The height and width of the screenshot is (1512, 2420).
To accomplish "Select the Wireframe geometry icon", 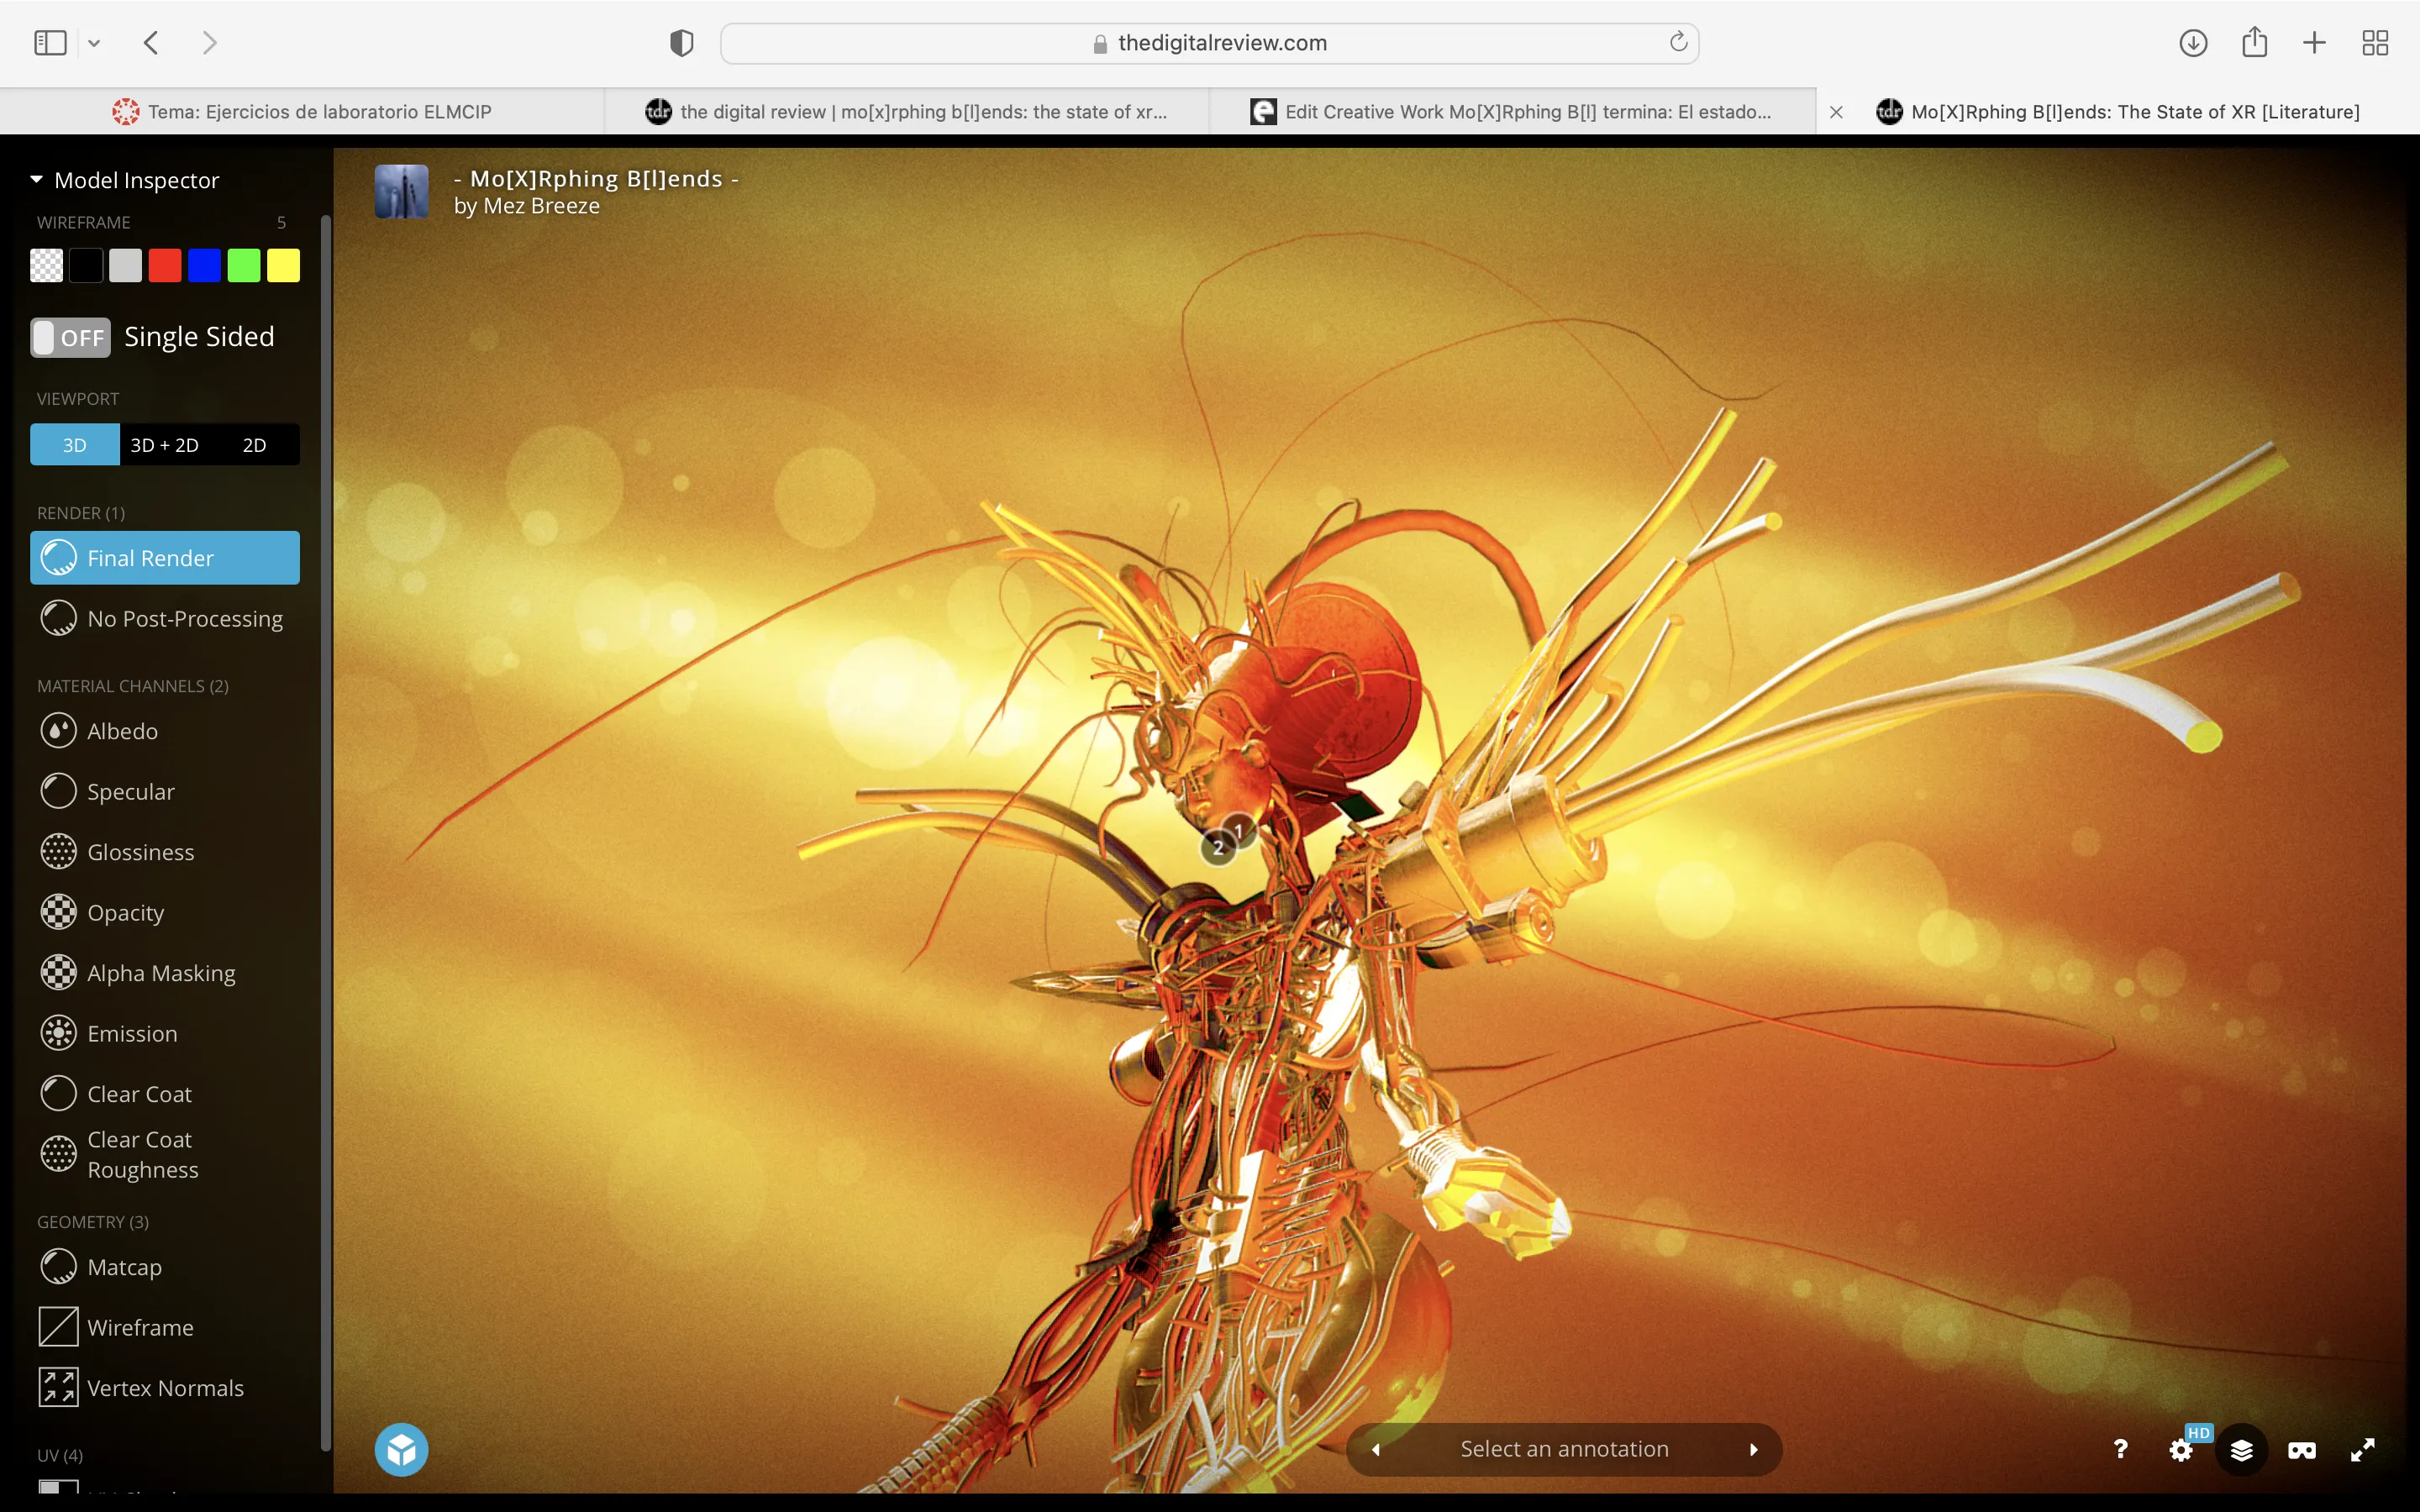I will coord(58,1327).
